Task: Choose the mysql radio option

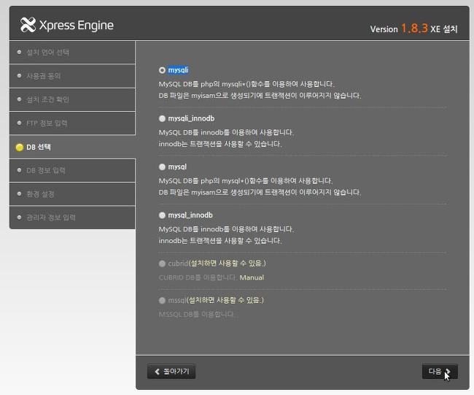Action: (x=162, y=167)
